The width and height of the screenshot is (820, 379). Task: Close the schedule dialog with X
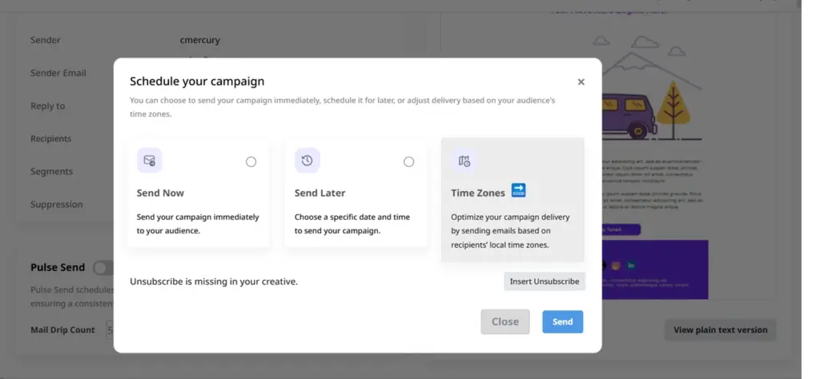coord(581,82)
